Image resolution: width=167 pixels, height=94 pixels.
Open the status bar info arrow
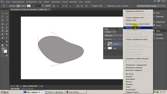(x=42, y=86)
